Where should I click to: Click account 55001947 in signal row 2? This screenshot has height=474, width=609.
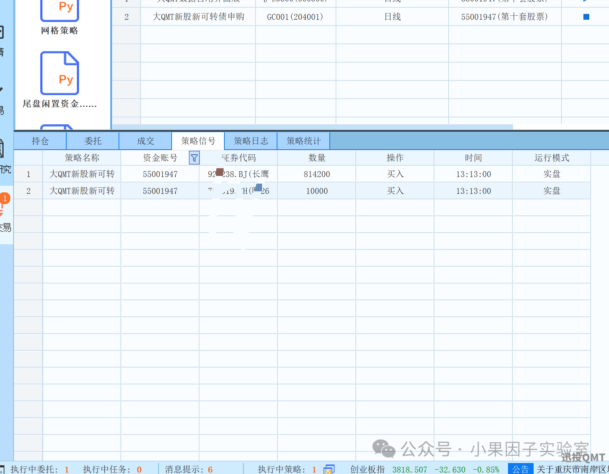click(x=160, y=191)
